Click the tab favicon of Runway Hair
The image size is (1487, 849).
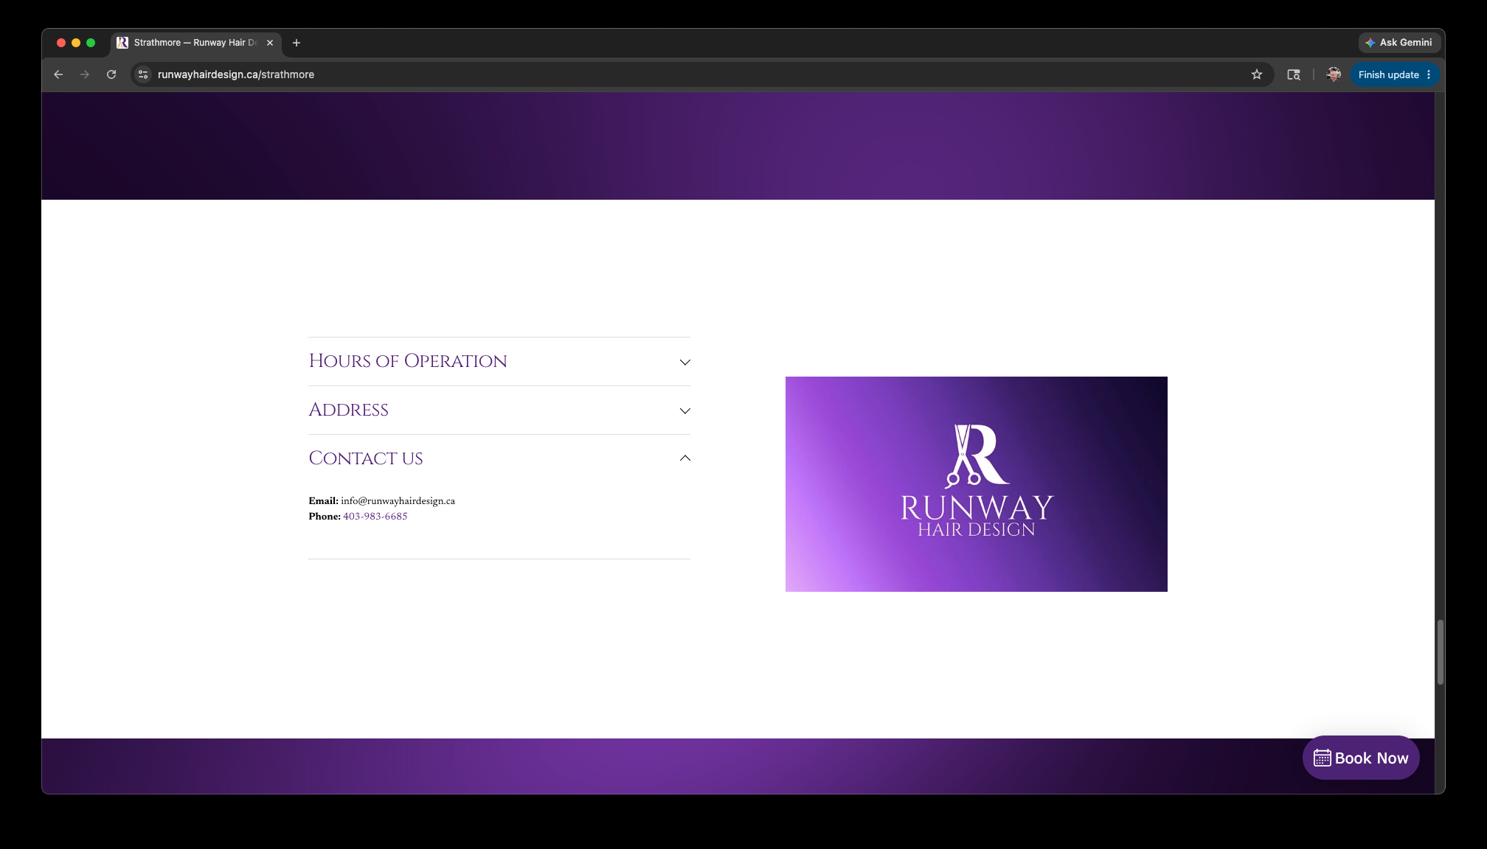(122, 43)
